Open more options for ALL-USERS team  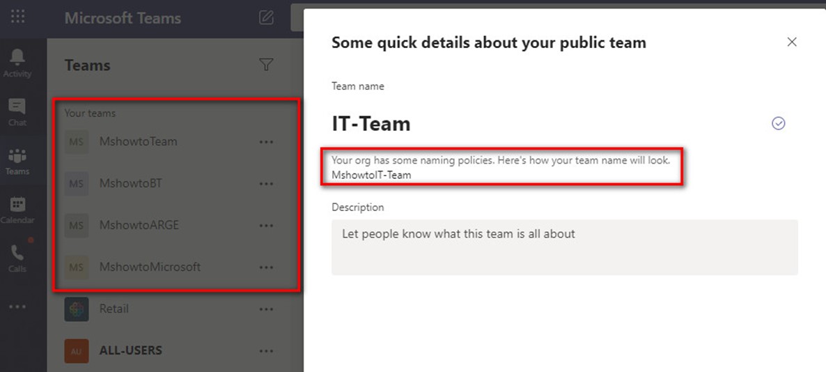pos(267,351)
